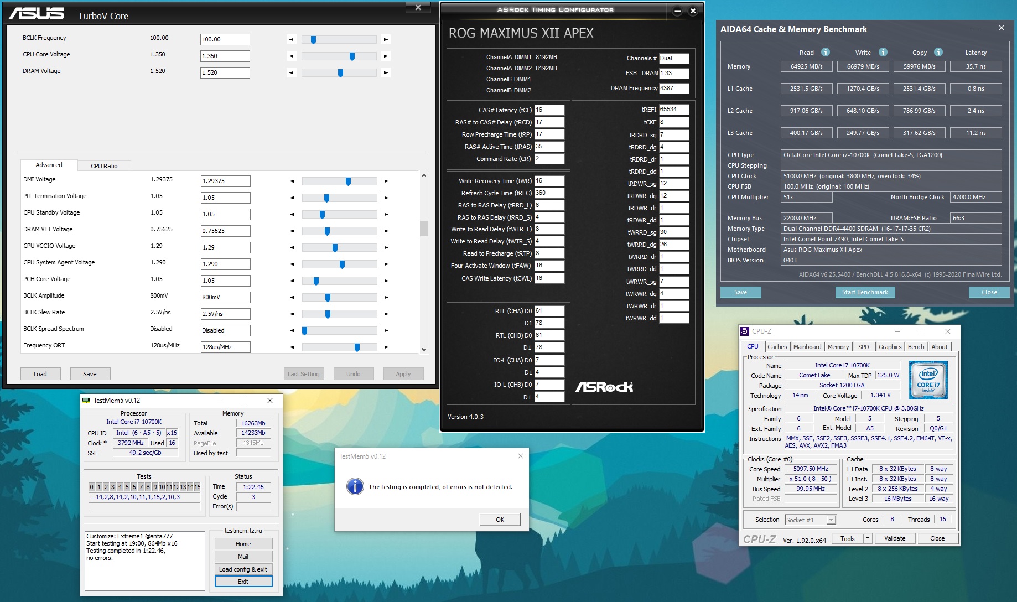Viewport: 1017px width, 602px height.
Task: Expand the Tools dropdown arrow in CPU-Z
Action: tap(868, 538)
